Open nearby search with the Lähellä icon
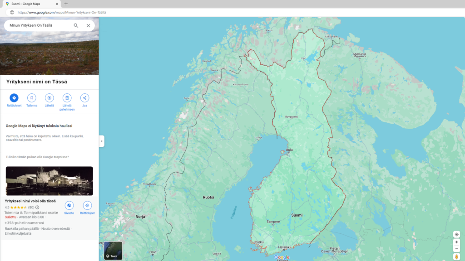Image resolution: width=465 pixels, height=261 pixels. [49, 98]
